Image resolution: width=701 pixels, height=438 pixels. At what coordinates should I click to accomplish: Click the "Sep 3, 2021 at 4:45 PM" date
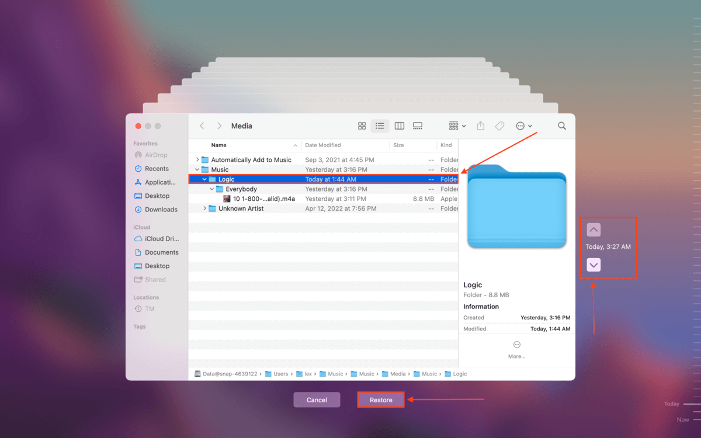click(339, 160)
